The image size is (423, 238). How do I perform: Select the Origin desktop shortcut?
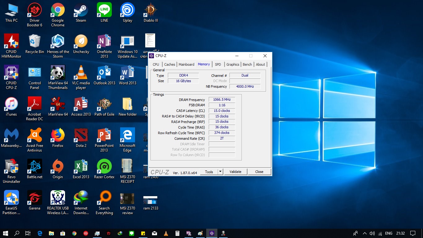point(58,169)
